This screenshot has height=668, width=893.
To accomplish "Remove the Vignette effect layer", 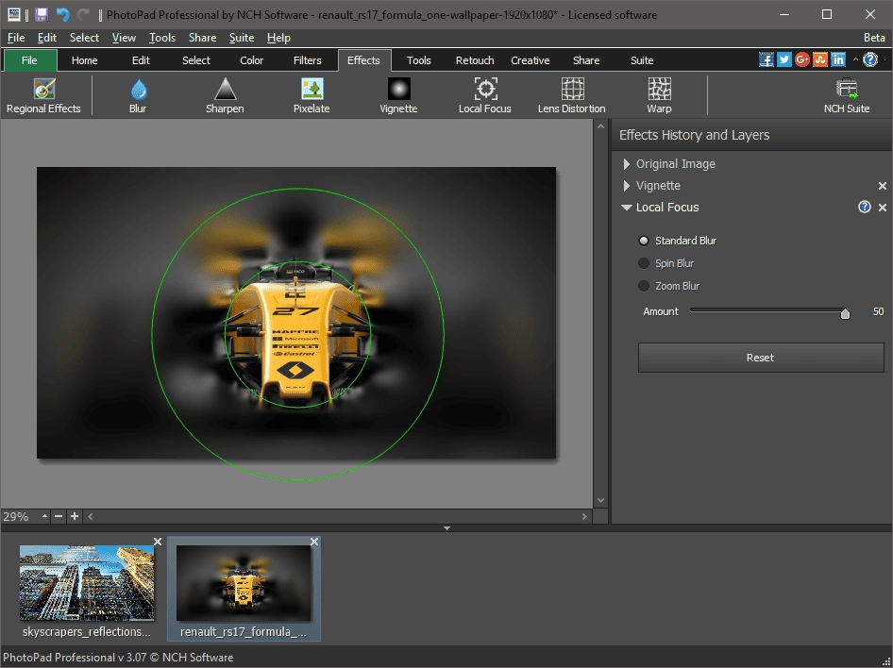I will (883, 186).
